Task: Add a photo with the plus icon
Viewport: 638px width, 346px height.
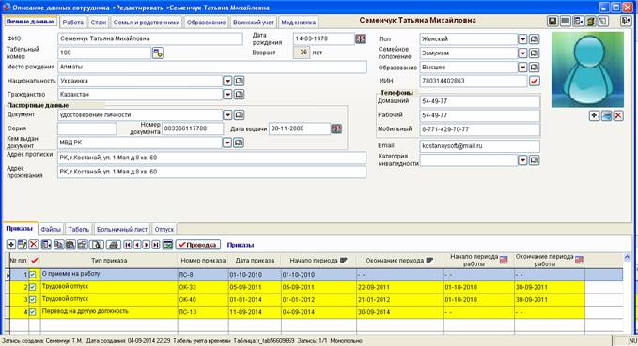Action: 594,115
